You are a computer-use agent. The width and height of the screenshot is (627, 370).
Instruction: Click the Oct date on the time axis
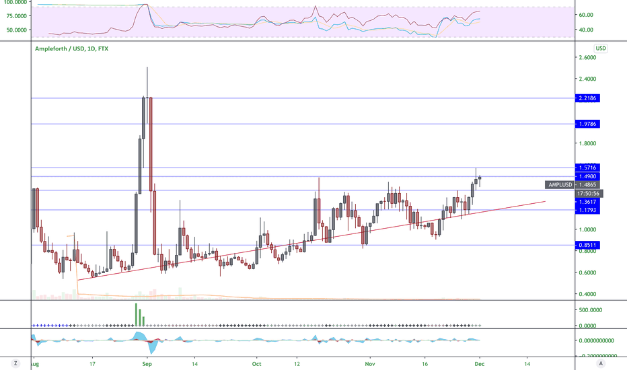256,364
